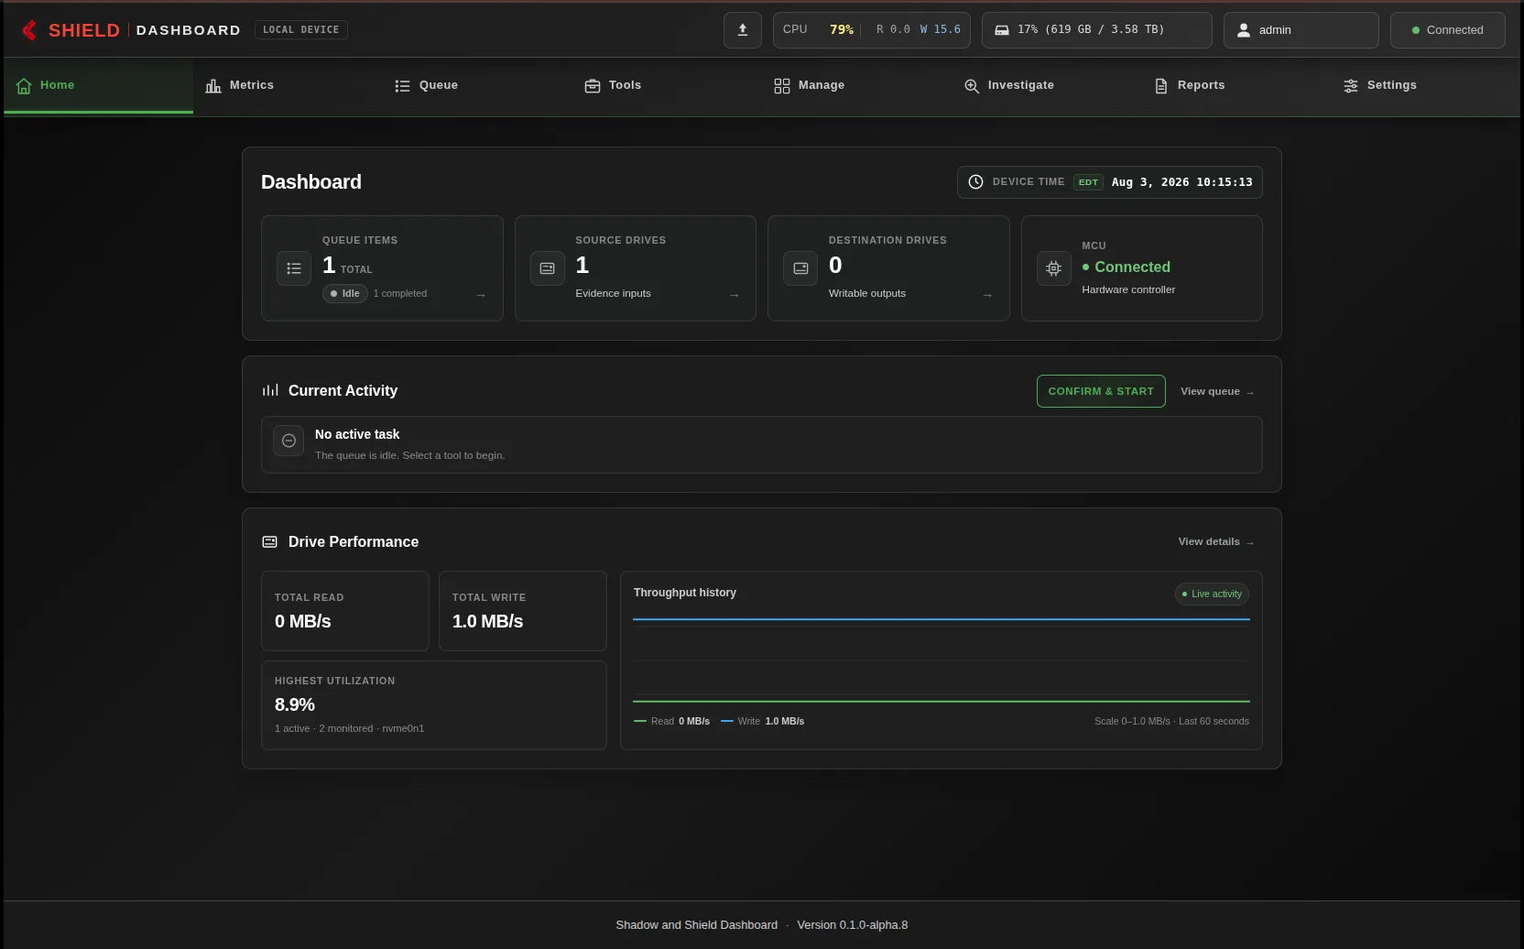Click the admin user button
The height and width of the screenshot is (949, 1524).
[x=1301, y=30]
